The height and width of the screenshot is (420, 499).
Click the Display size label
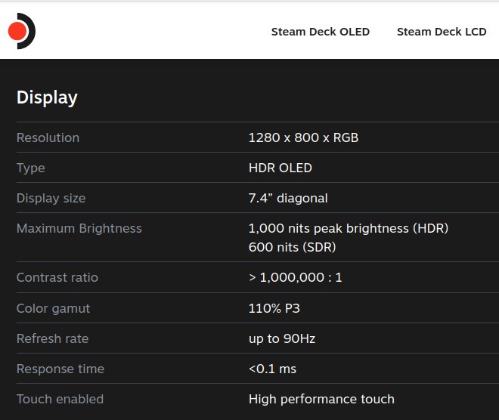(x=51, y=199)
